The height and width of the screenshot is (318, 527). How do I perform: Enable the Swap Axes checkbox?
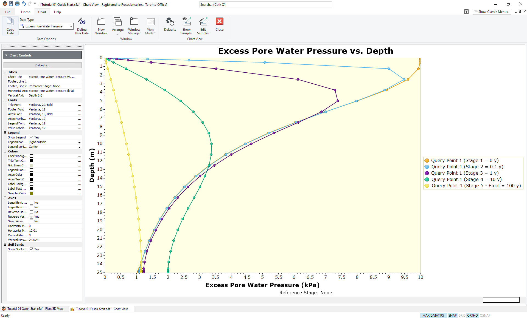(x=31, y=221)
